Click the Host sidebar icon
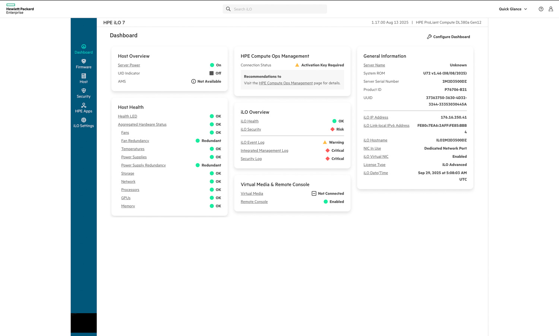This screenshot has width=559, height=336. pos(83,78)
